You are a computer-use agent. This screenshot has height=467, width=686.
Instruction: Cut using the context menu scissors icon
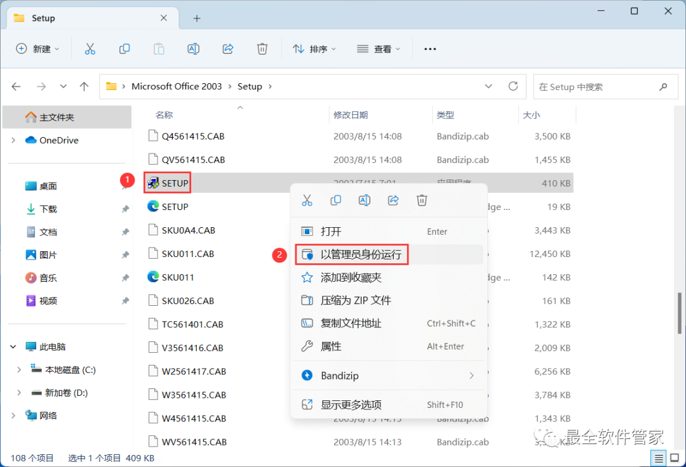[307, 201]
